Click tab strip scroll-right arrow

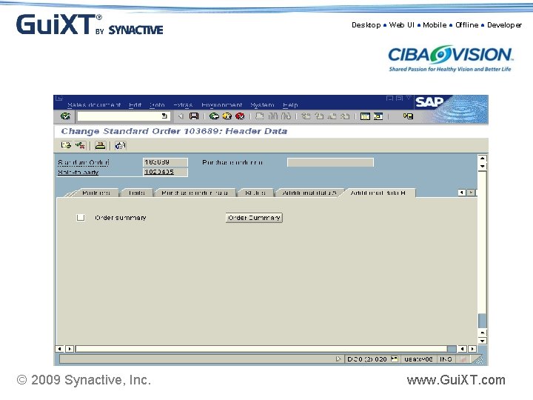[471, 193]
